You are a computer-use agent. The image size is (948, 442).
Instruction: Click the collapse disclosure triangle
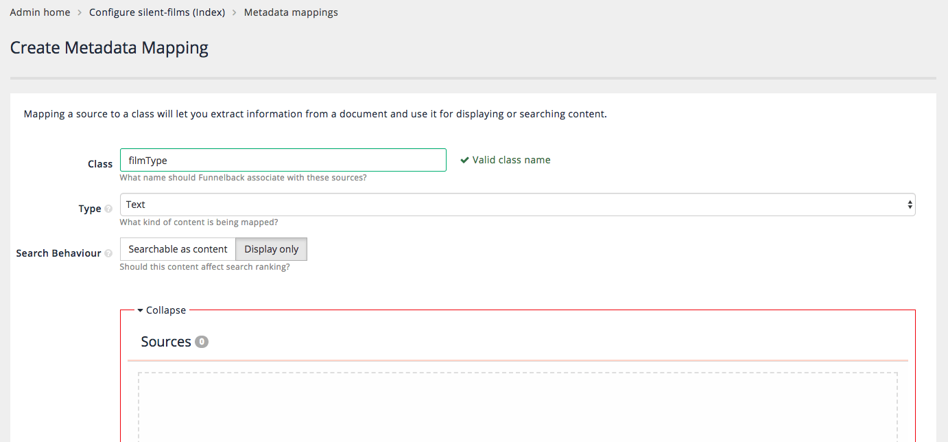[x=141, y=310]
